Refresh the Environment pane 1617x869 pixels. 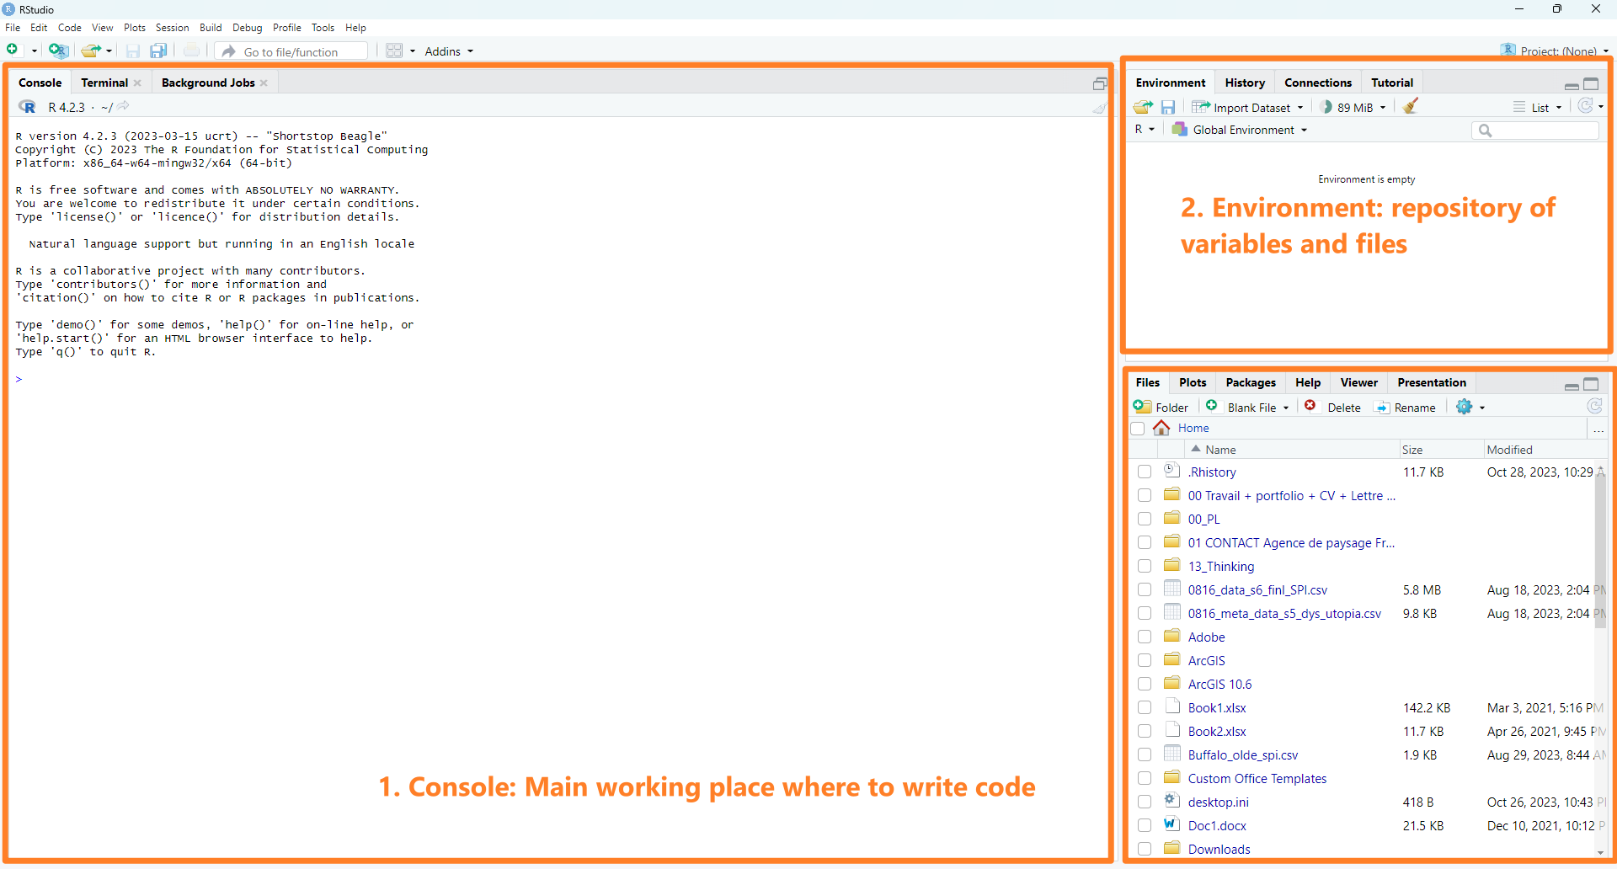pyautogui.click(x=1586, y=106)
